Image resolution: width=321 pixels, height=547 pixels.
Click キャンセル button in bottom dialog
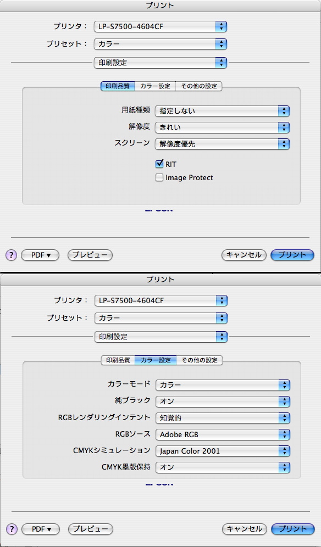click(x=245, y=529)
